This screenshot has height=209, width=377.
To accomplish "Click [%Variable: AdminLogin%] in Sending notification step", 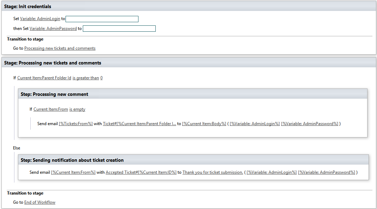I will coord(271,172).
